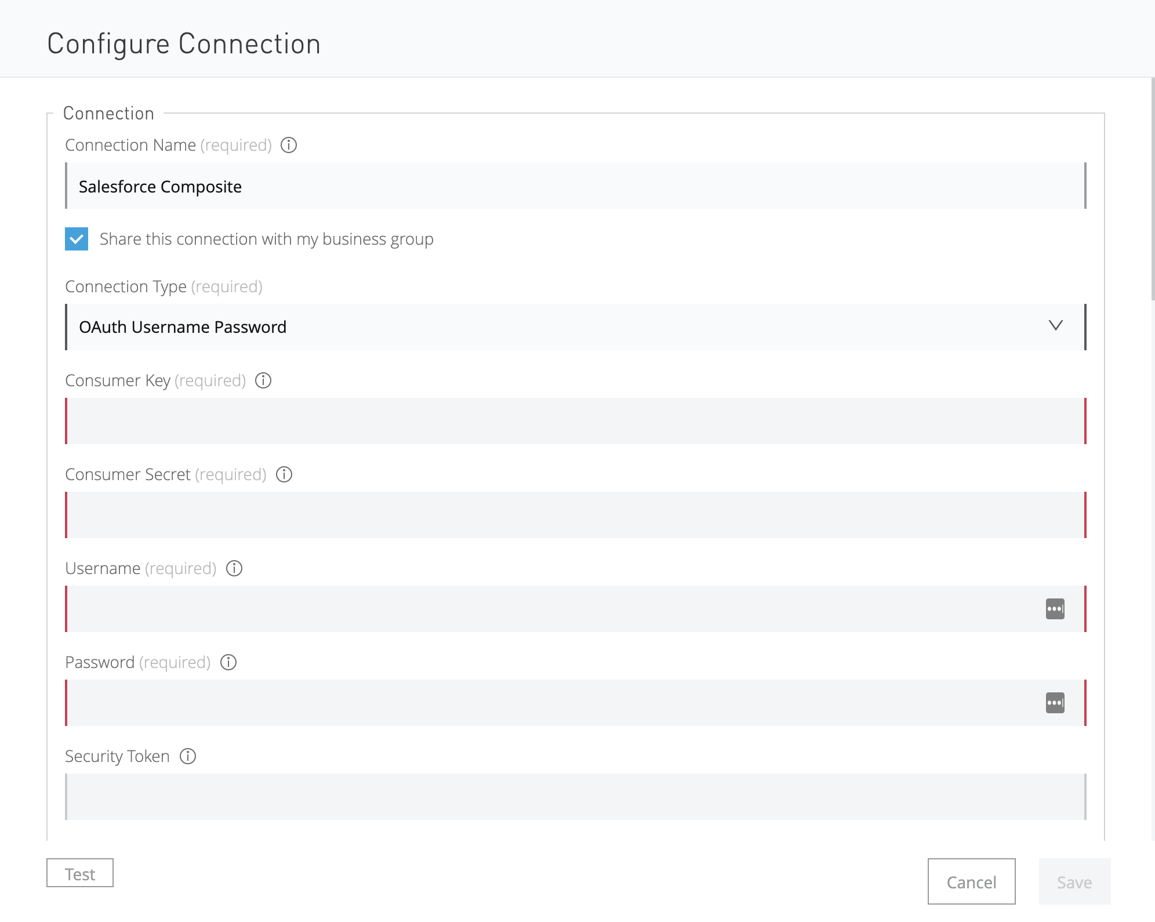
Task: Click into the Username input field
Action: (576, 609)
